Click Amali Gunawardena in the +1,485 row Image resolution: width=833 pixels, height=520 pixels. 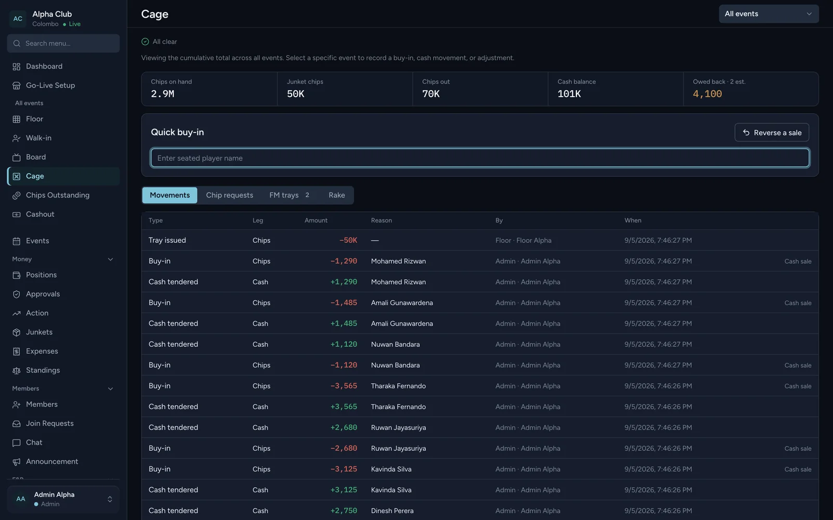tap(401, 323)
